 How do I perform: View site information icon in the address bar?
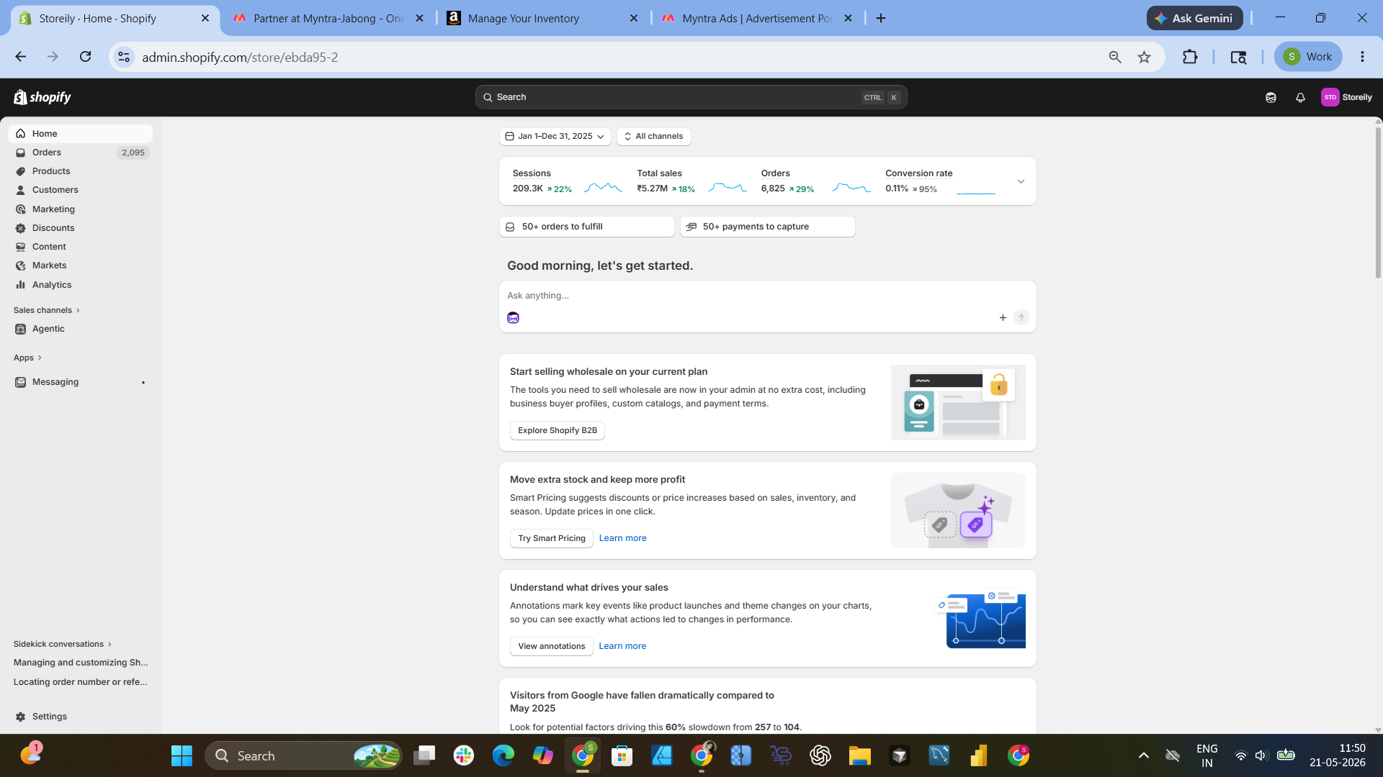click(124, 57)
